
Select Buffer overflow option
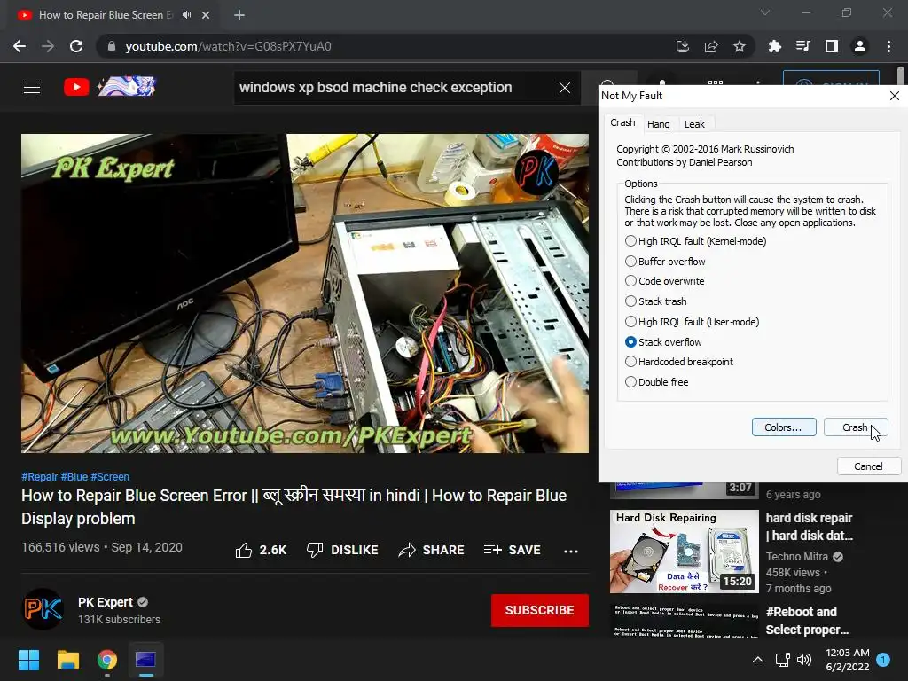(665, 262)
